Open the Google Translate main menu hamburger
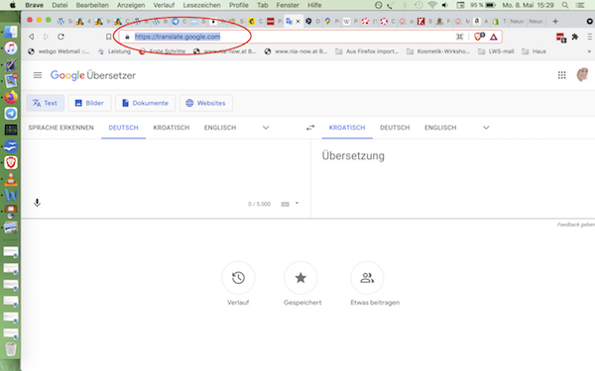The width and height of the screenshot is (595, 371). point(38,75)
